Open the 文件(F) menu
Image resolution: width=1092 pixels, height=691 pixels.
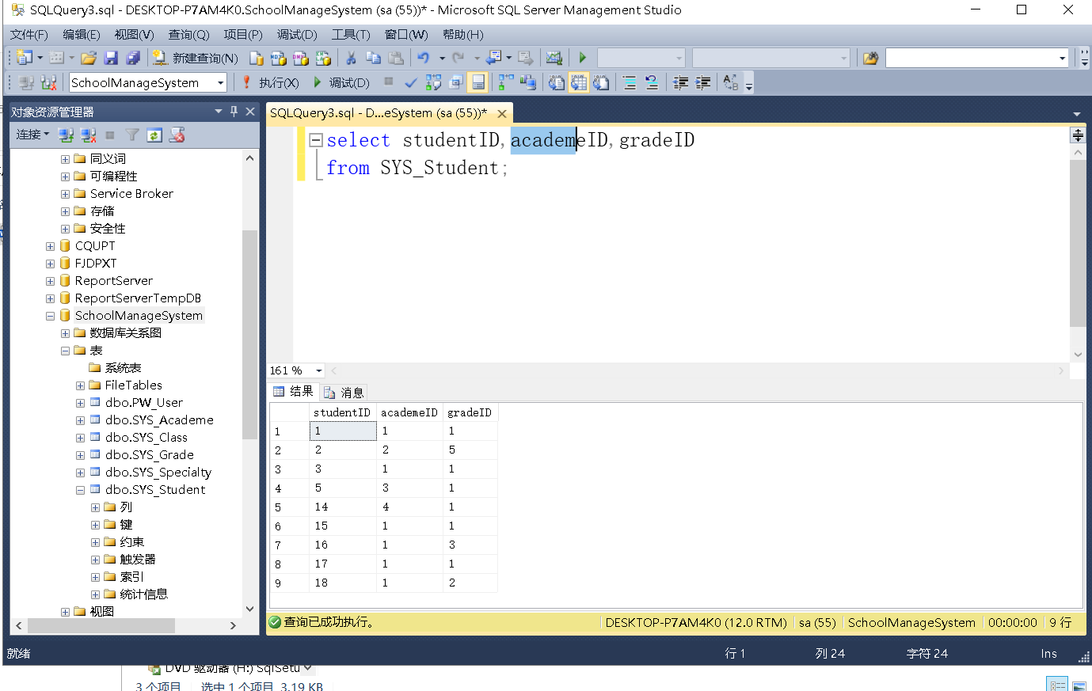click(29, 34)
